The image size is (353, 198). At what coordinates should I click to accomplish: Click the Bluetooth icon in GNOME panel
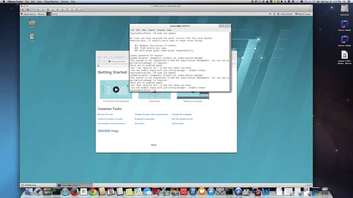pyautogui.click(x=274, y=14)
